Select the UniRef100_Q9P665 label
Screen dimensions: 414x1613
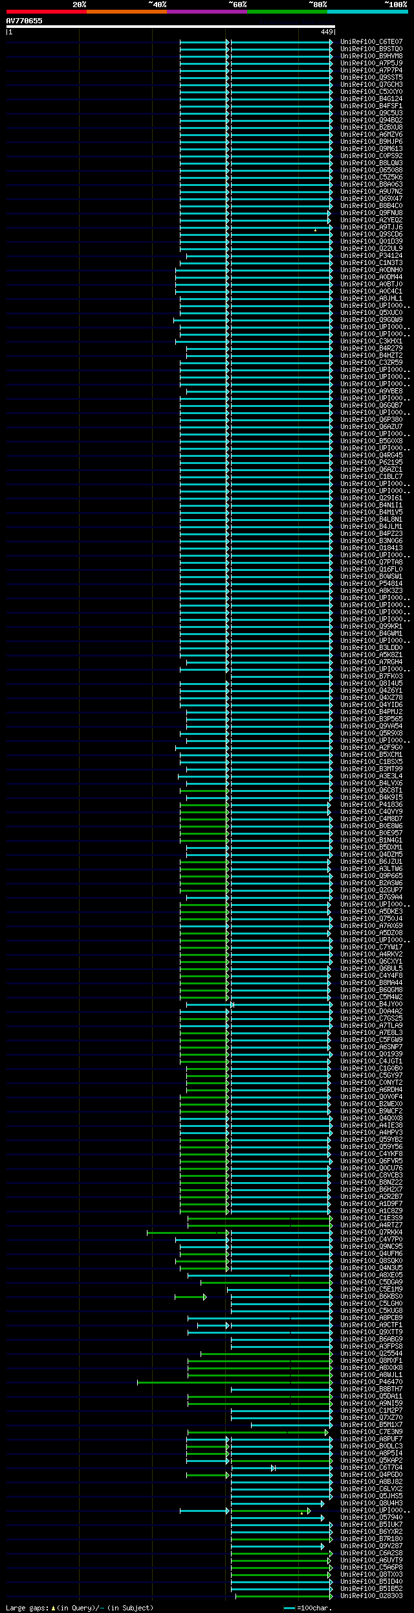coord(371,876)
